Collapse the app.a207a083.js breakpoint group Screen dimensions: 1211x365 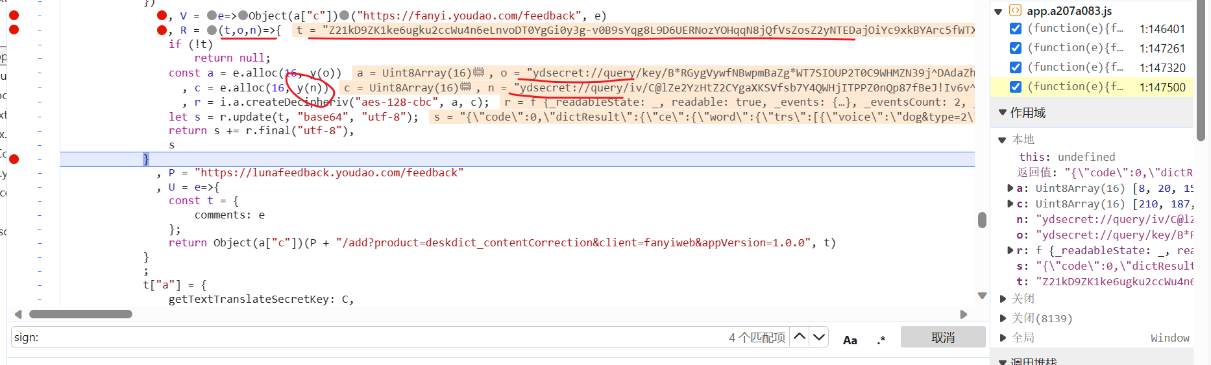pos(998,11)
